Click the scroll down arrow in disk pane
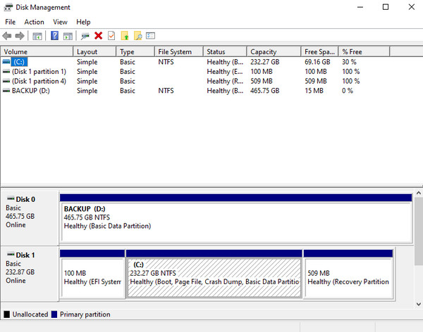Image resolution: width=423 pixels, height=332 pixels. point(418,304)
